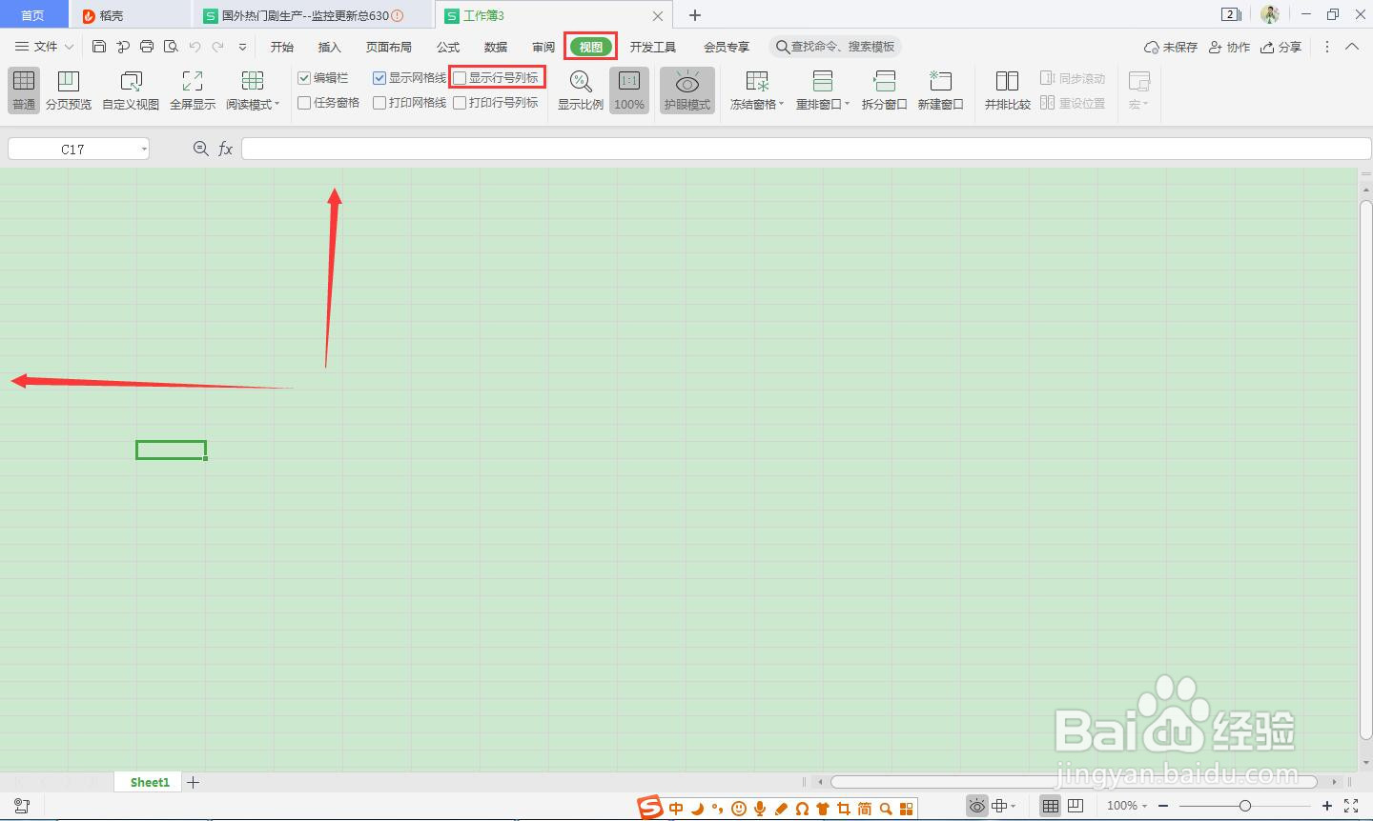
Task: Click the 重排窗口 arrange windows icon
Action: pos(823,82)
